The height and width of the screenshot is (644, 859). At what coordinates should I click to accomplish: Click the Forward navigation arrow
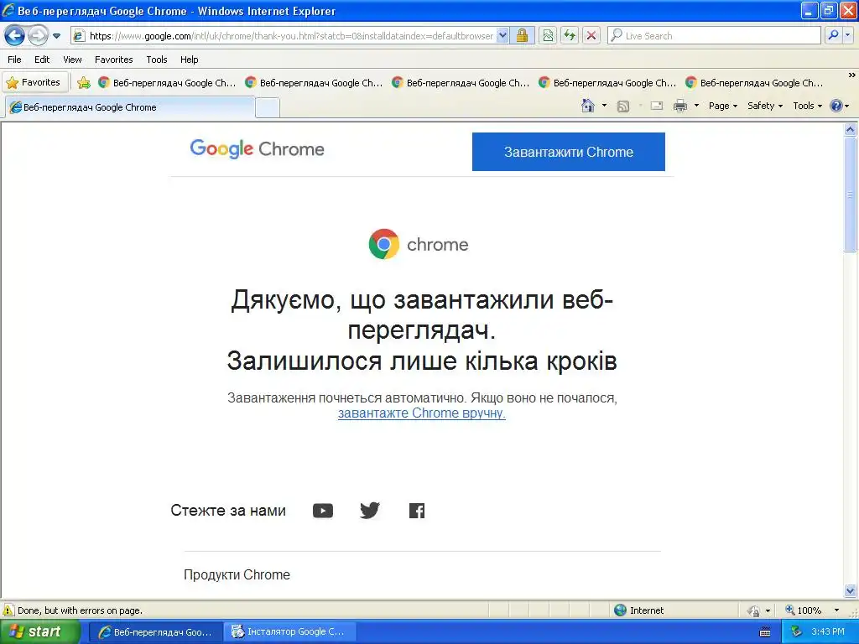click(38, 36)
